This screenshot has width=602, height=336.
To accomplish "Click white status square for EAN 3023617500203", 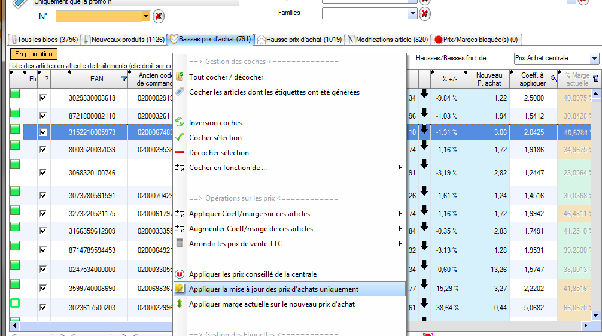I will pos(15,304).
